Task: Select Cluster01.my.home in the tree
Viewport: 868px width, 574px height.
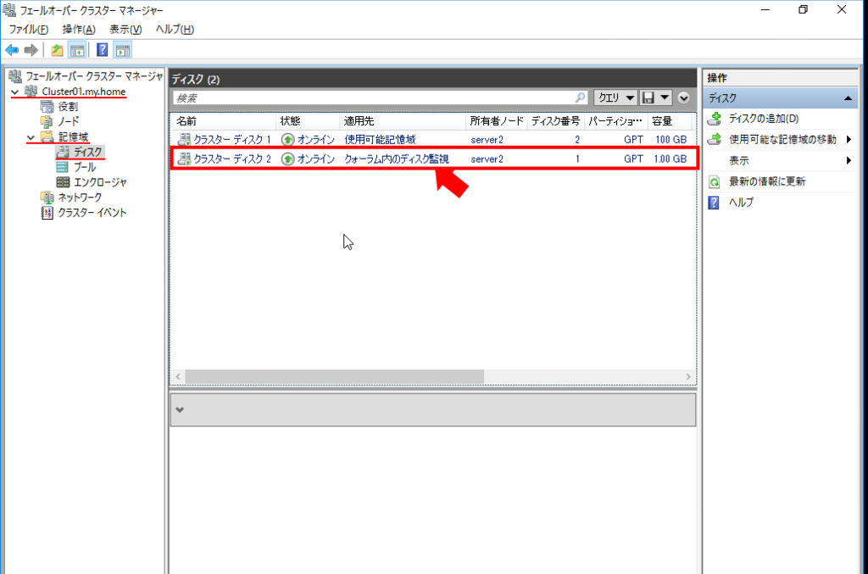Action: [84, 92]
